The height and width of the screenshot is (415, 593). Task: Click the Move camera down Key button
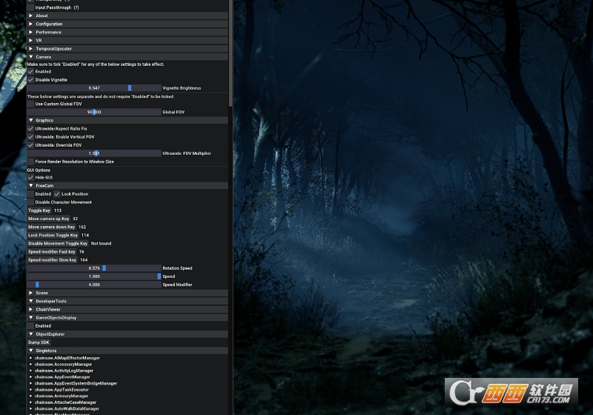tap(51, 228)
